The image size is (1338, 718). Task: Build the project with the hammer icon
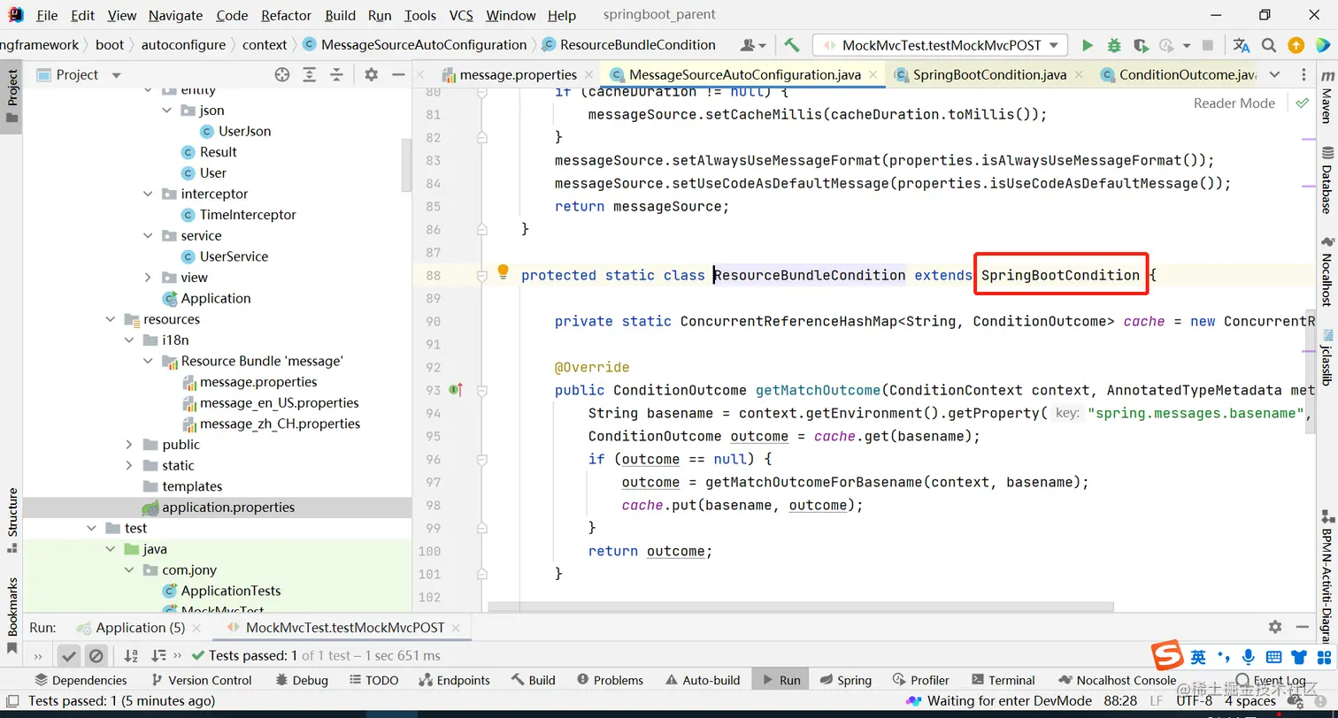[x=792, y=45]
